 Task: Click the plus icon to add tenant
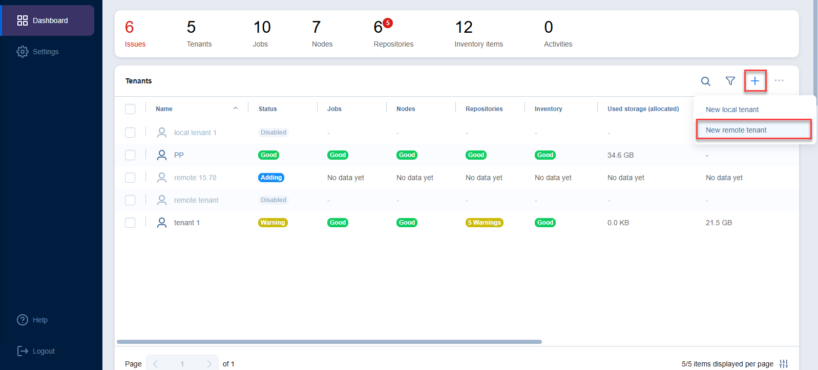point(755,81)
